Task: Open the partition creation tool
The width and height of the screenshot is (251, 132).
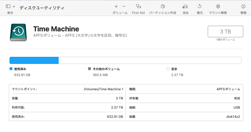Action: [x=162, y=6]
